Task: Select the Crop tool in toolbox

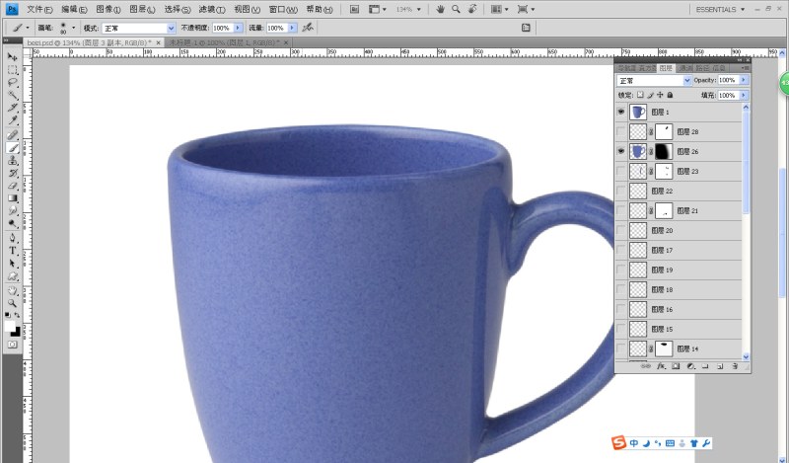Action: (x=13, y=108)
